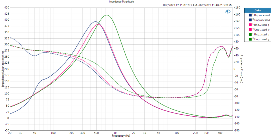Click the peak of the solid green curve

[x=107, y=15]
